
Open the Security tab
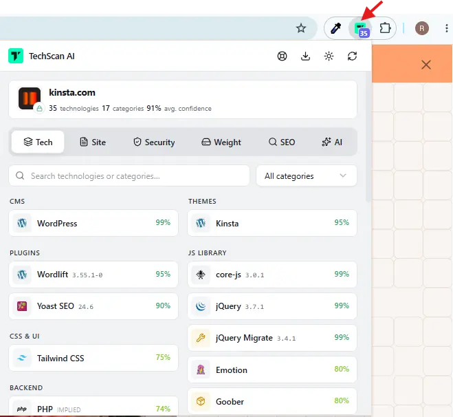[x=154, y=142]
